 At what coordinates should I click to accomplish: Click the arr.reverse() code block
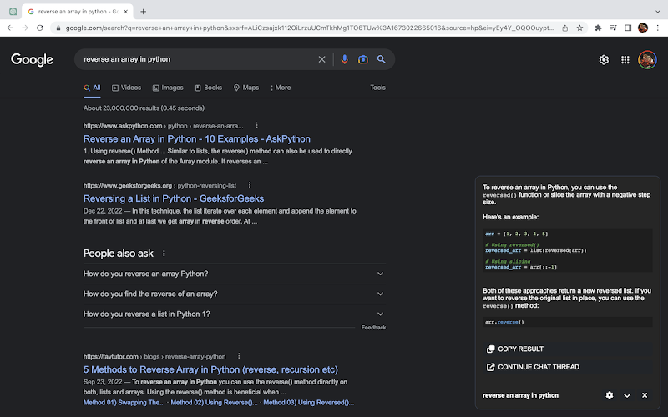568,322
